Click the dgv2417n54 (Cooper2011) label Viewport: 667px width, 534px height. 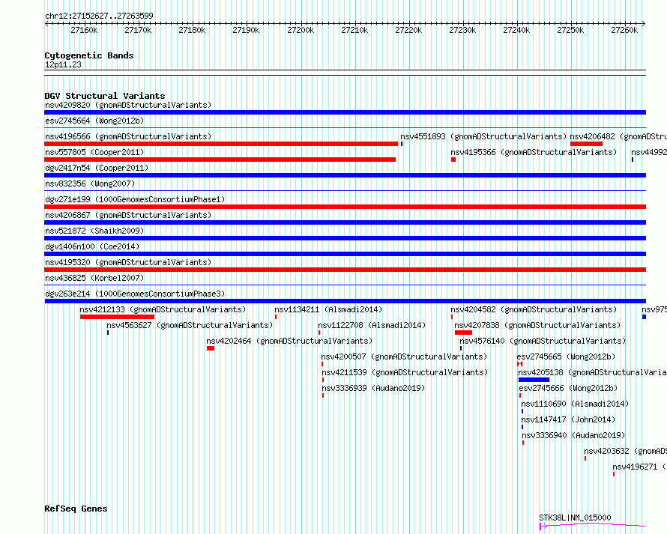(x=97, y=168)
